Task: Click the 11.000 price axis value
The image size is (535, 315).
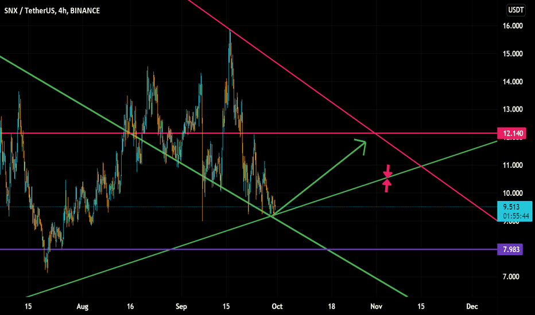Action: click(x=513, y=165)
